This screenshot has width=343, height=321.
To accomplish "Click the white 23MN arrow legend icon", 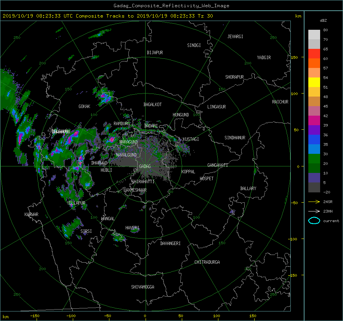I will pos(314,211).
